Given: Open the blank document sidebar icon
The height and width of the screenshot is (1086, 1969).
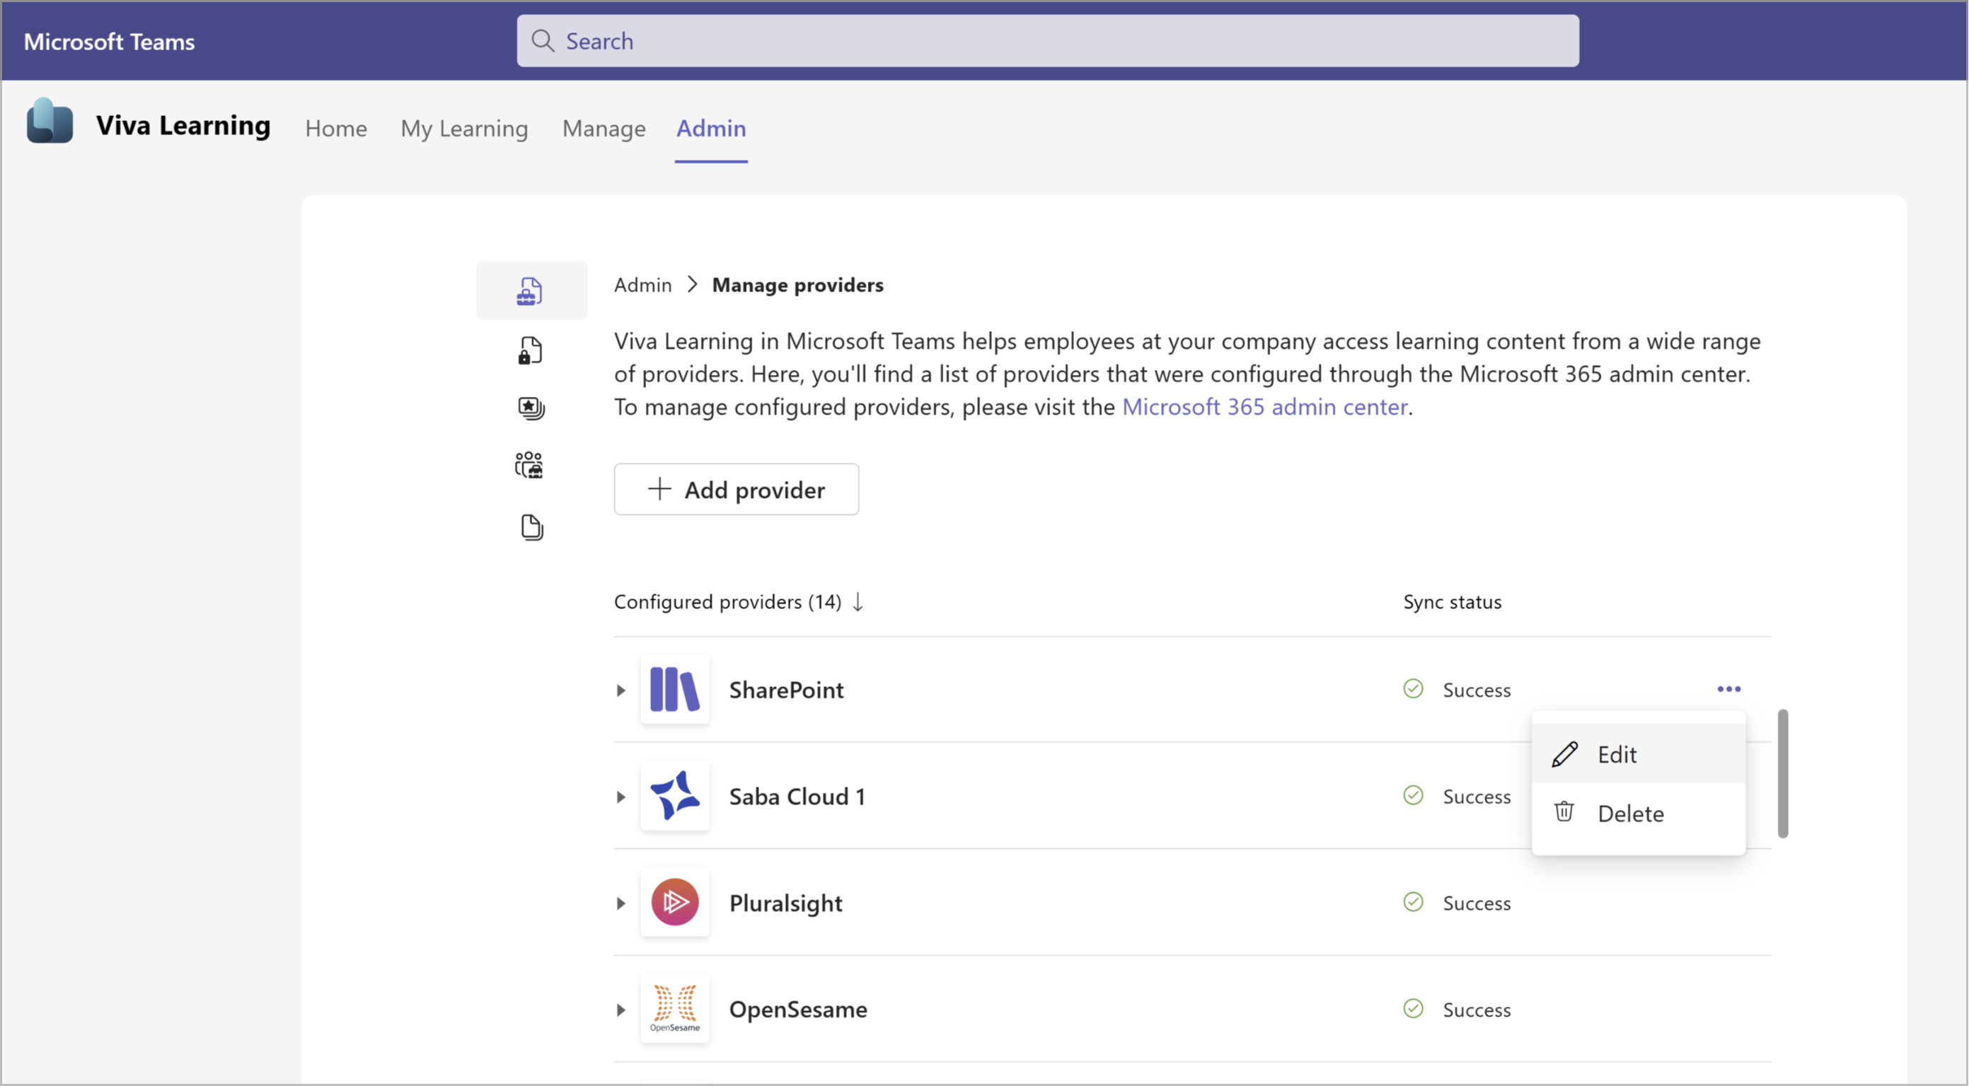Looking at the screenshot, I should point(531,527).
